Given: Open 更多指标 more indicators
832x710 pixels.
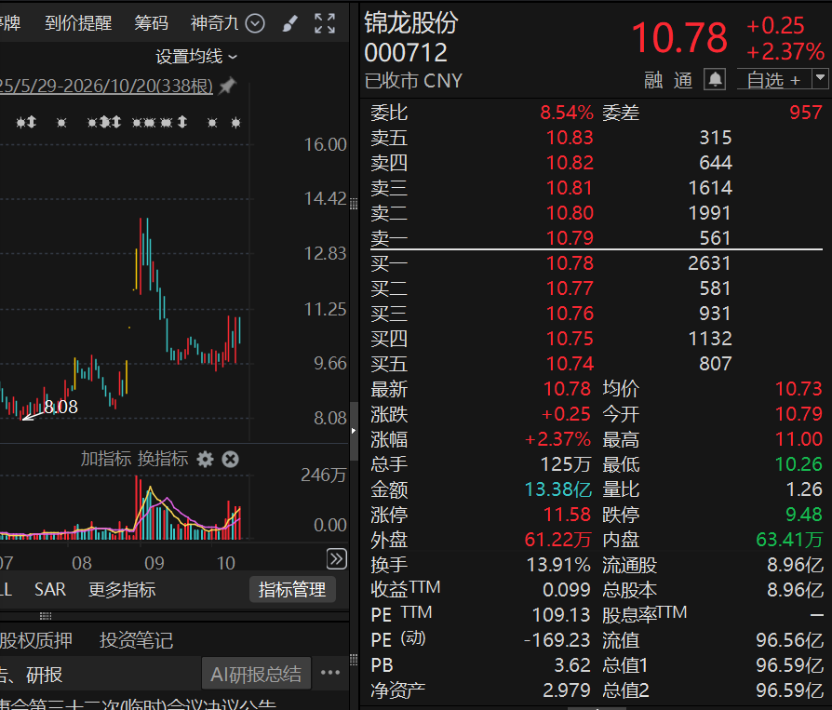Looking at the screenshot, I should 122,590.
